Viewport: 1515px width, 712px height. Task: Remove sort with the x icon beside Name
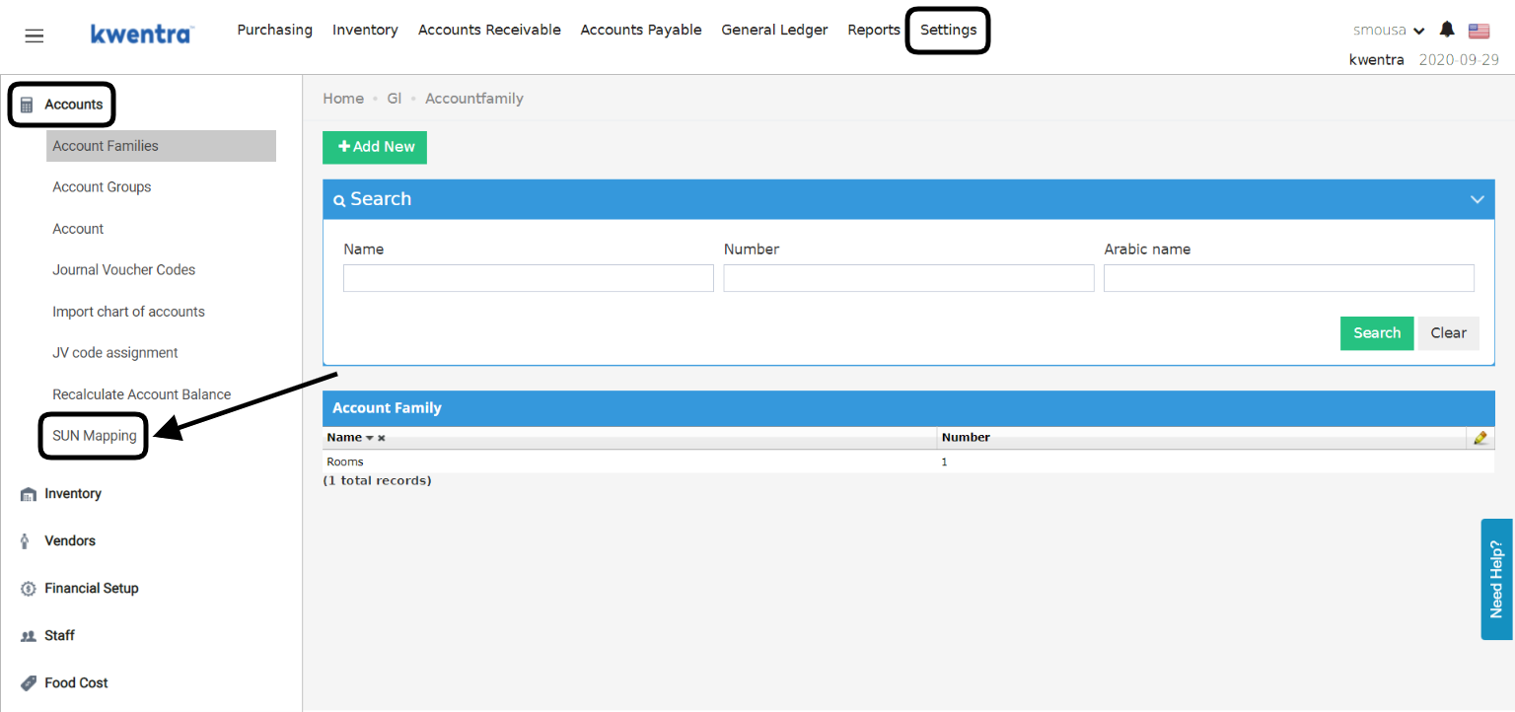pyautogui.click(x=381, y=438)
